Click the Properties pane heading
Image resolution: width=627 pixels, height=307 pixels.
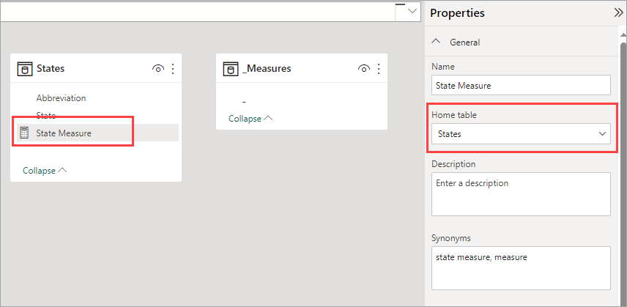click(457, 12)
